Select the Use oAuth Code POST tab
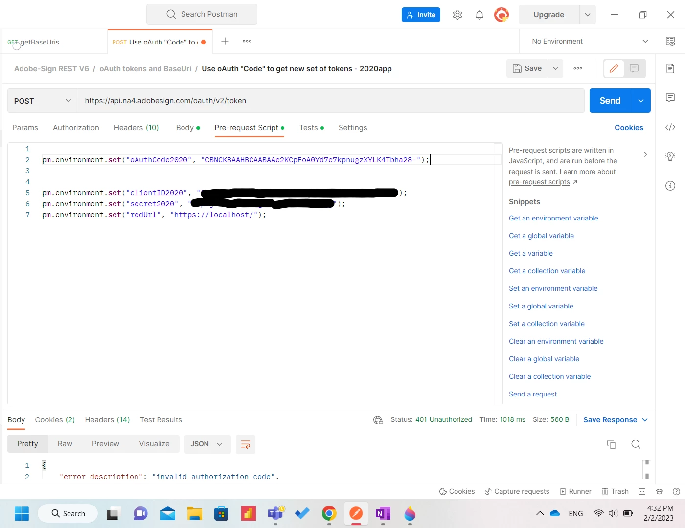The height and width of the screenshot is (528, 685). 160,42
